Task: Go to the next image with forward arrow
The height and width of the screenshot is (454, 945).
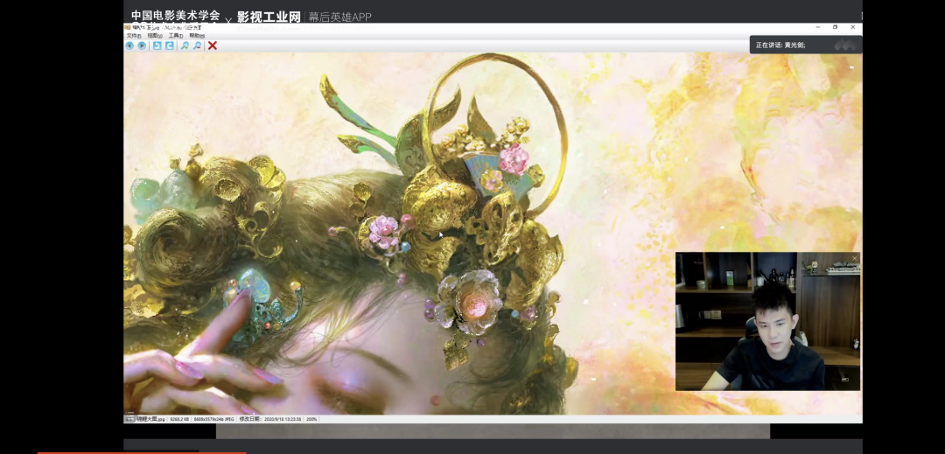Action: (x=142, y=45)
